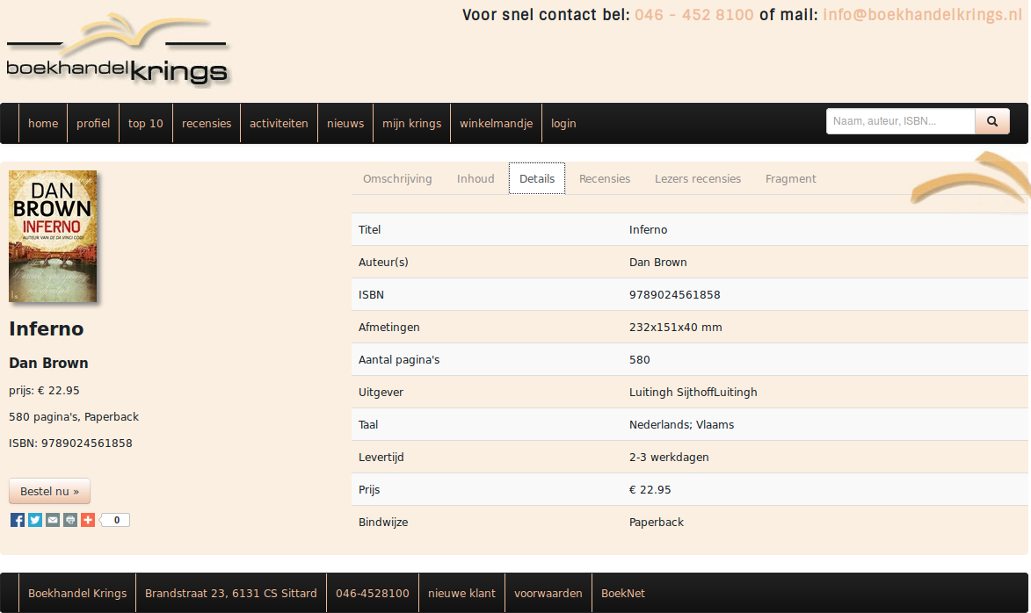
Task: Click footer address Brandstraat 23, 6131 CS Sittard
Action: [x=231, y=594]
